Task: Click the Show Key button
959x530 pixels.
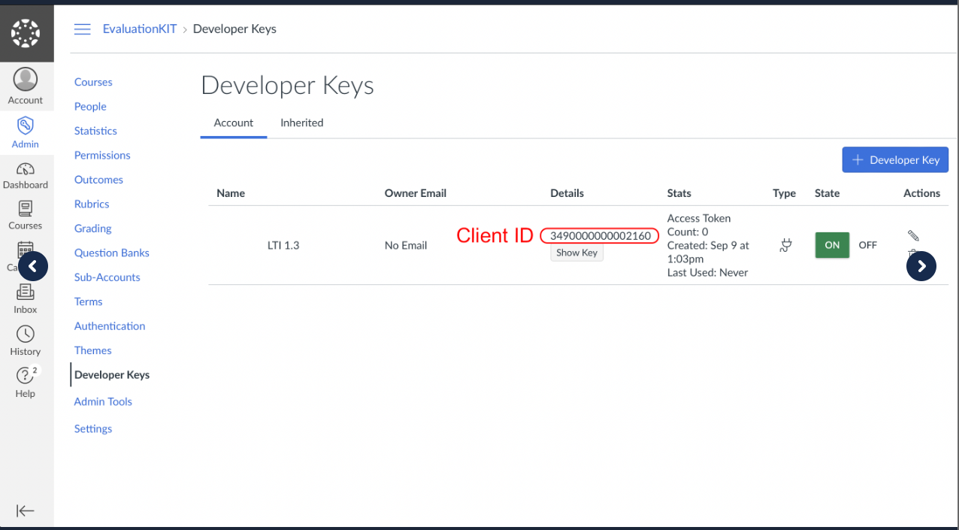Action: [576, 252]
